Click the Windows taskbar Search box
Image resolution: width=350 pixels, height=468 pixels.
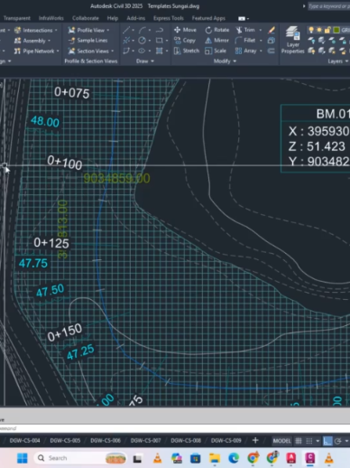[x=80, y=458]
